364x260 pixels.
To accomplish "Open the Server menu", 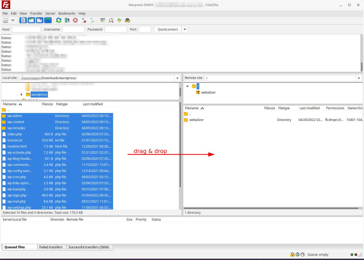I will (50, 13).
